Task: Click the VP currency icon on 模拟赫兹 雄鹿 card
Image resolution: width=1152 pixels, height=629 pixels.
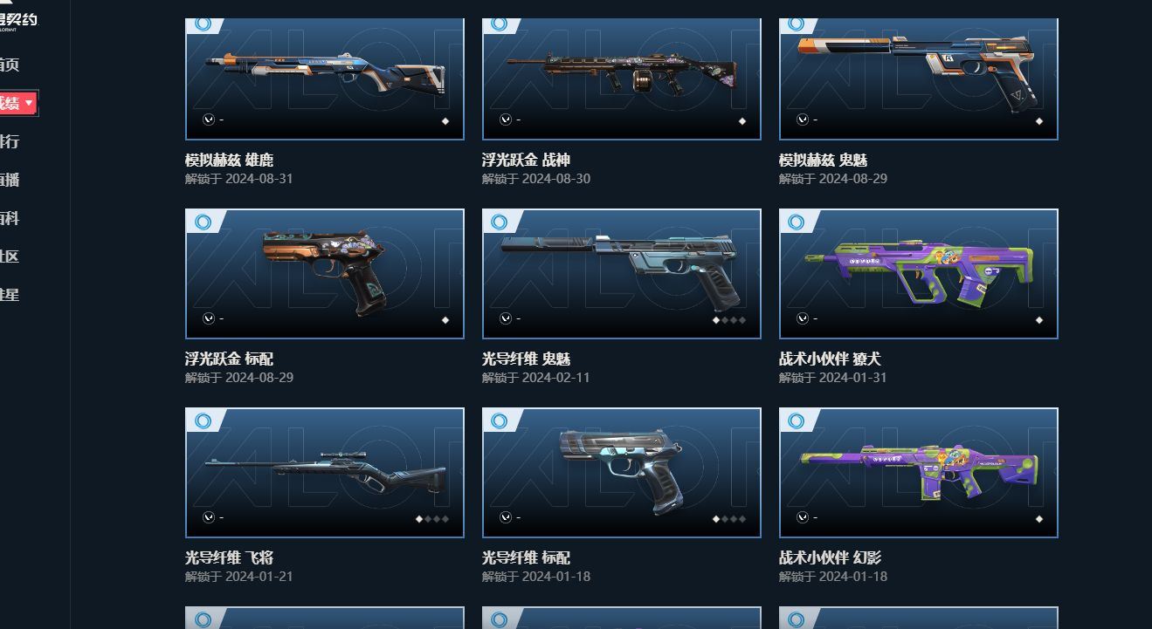Action: tap(209, 120)
